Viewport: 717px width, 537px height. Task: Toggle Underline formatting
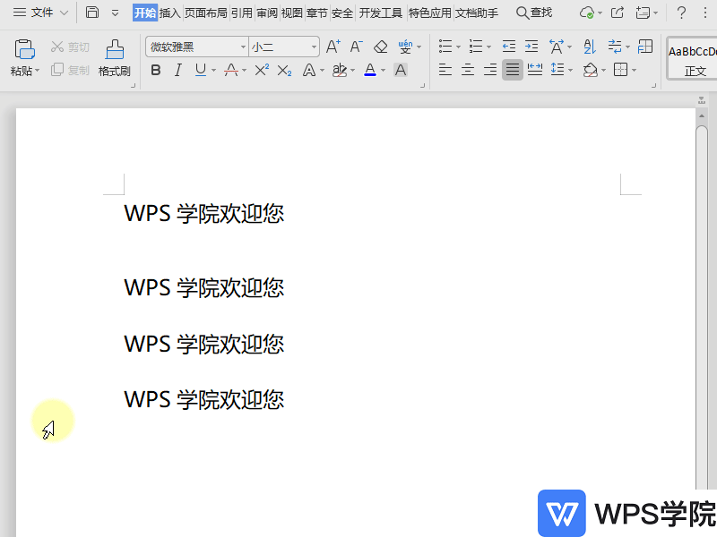(200, 71)
